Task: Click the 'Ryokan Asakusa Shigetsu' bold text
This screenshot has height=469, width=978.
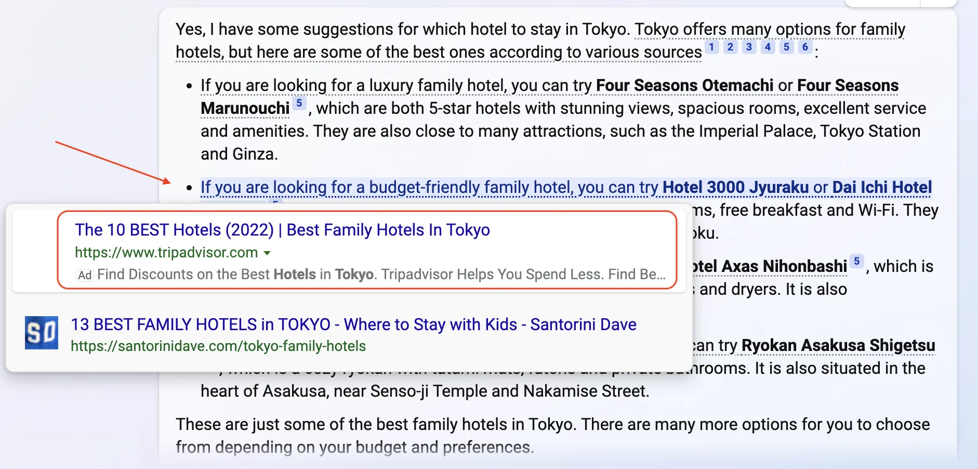Action: coord(838,345)
